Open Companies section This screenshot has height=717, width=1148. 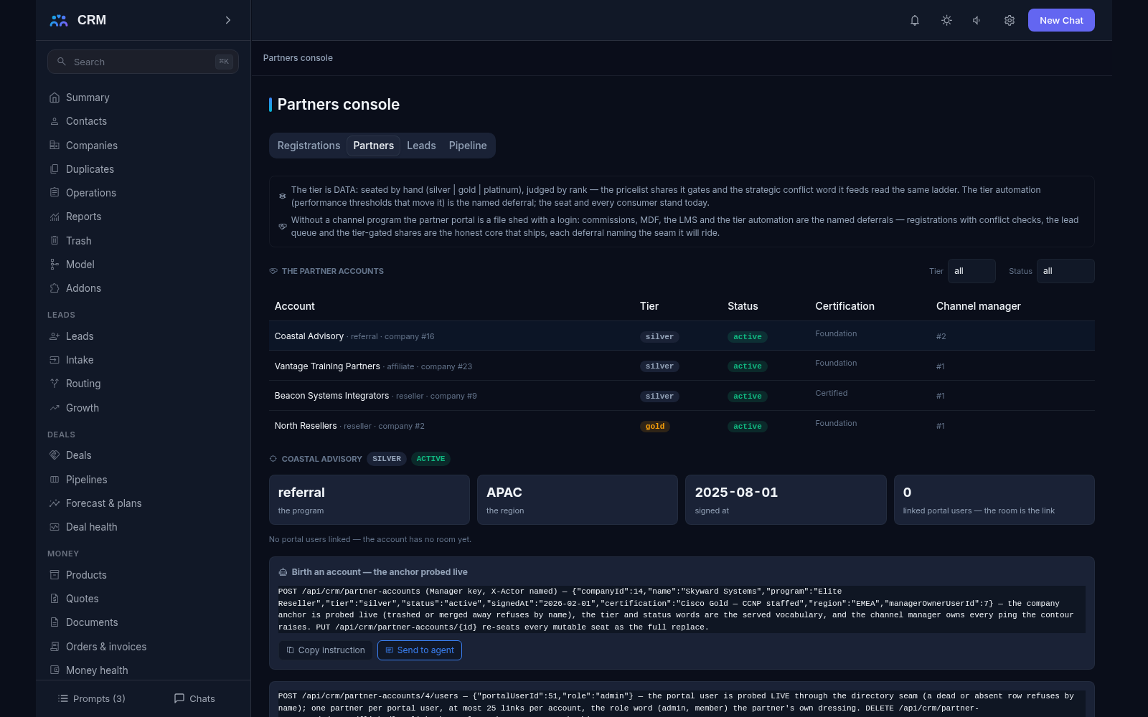(143, 146)
